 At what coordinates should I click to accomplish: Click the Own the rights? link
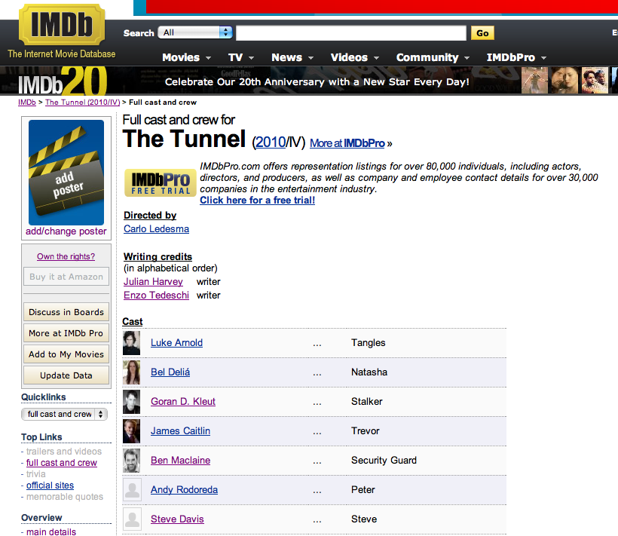[x=66, y=256]
